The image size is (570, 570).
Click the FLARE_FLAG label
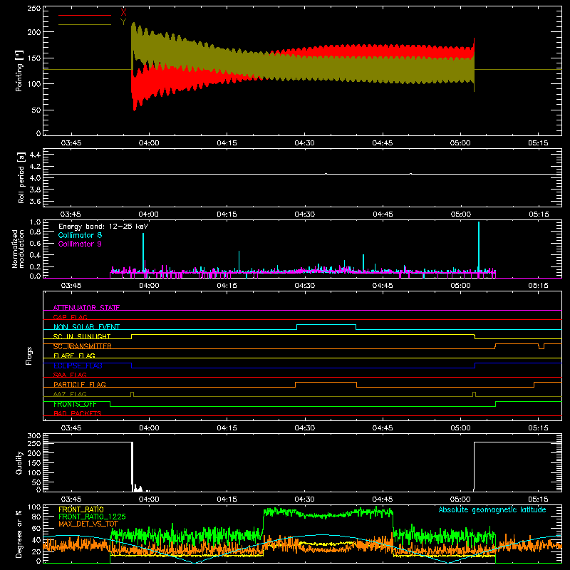pos(74,356)
